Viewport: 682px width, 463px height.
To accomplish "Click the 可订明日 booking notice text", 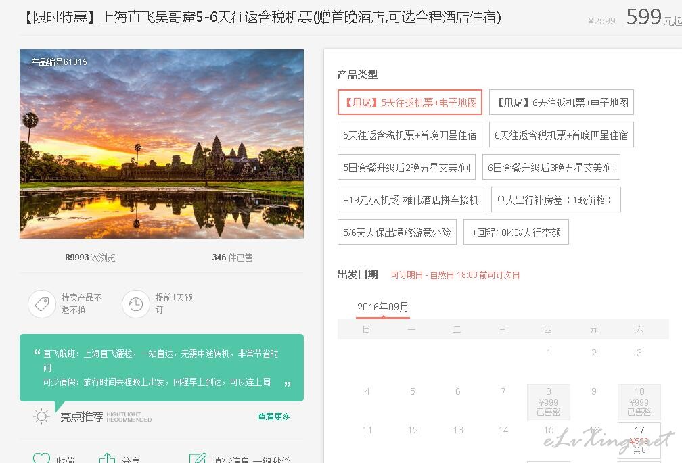I will point(455,275).
